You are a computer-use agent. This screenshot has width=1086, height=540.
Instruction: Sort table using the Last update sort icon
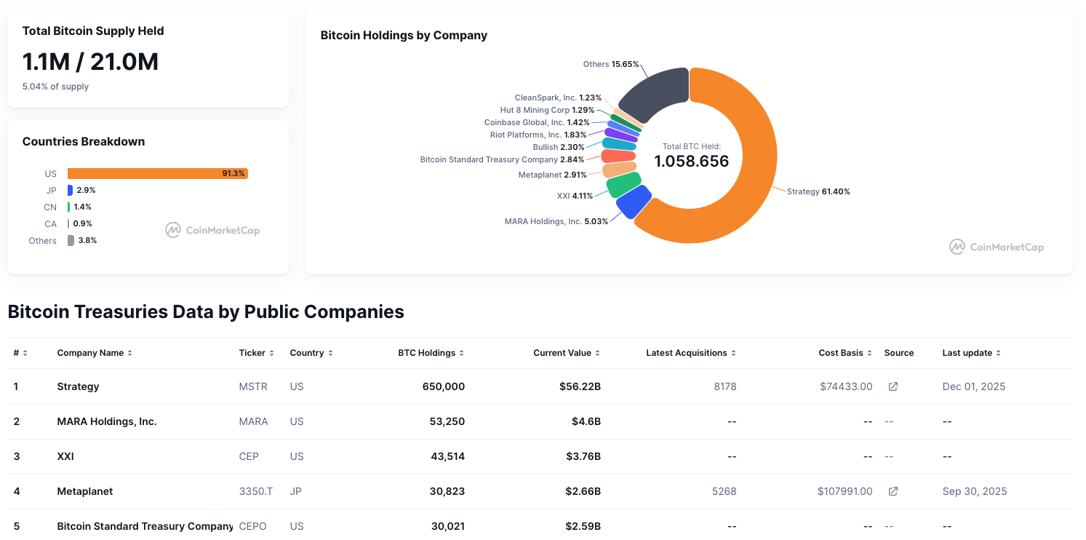(1001, 352)
